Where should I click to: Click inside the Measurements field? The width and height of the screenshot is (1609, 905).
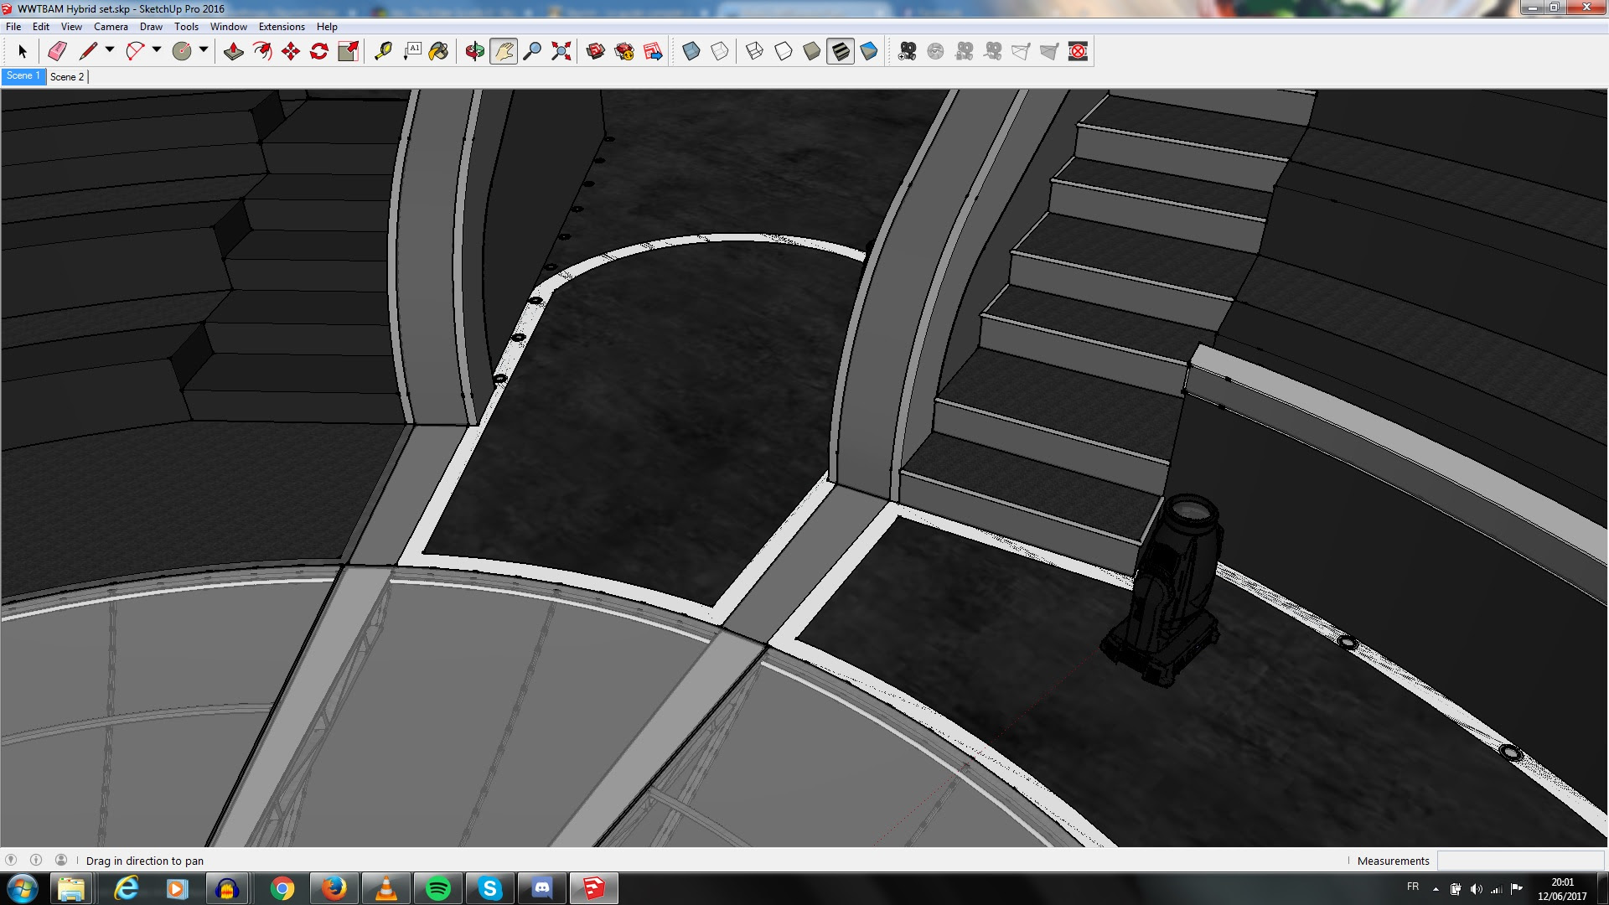point(1521,861)
